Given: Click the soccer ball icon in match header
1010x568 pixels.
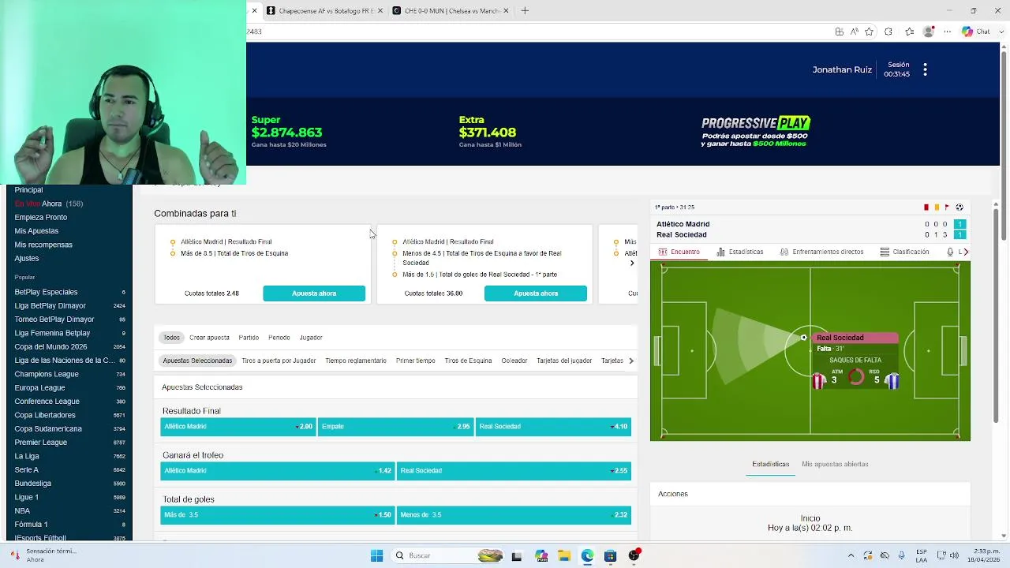Looking at the screenshot, I should 959,207.
